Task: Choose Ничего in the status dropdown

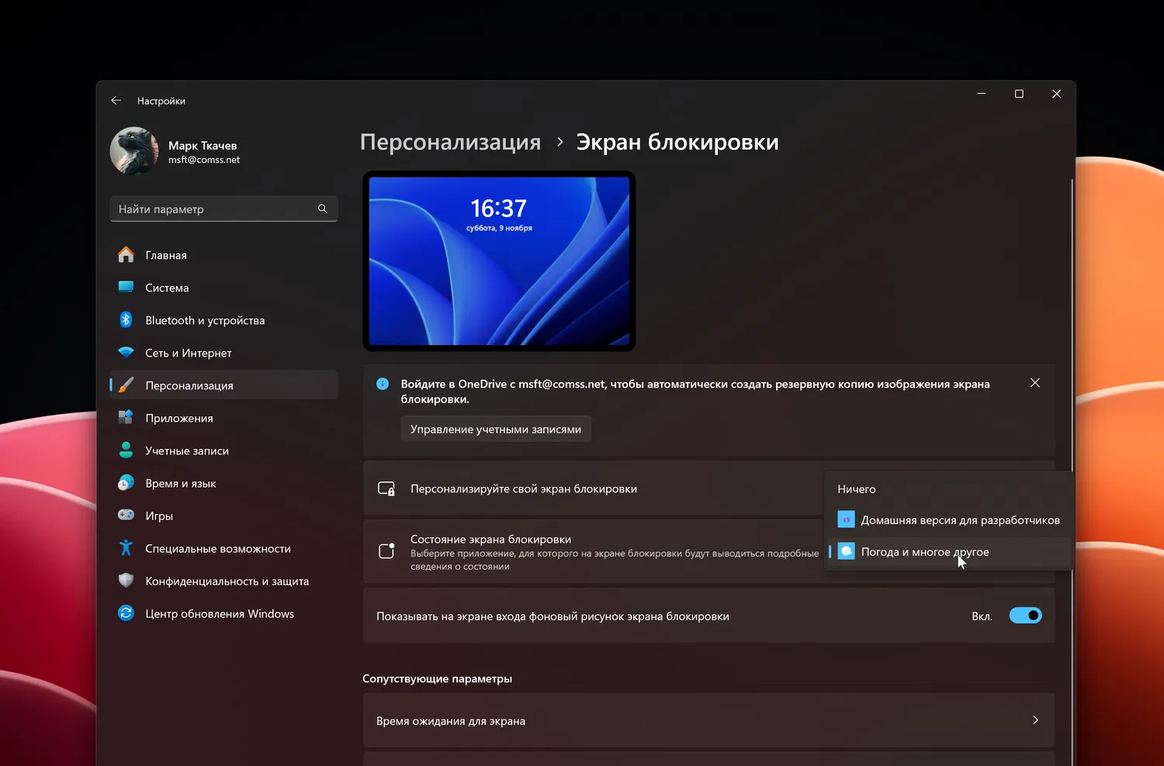Action: click(x=948, y=489)
